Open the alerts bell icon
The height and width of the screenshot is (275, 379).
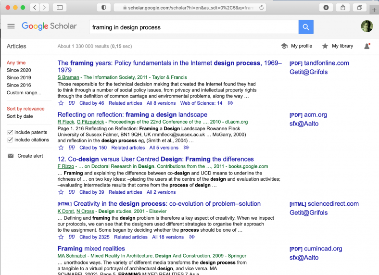pos(367,46)
